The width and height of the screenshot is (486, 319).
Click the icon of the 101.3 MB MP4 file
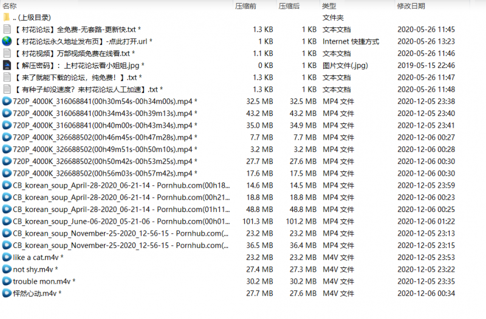tap(7, 221)
